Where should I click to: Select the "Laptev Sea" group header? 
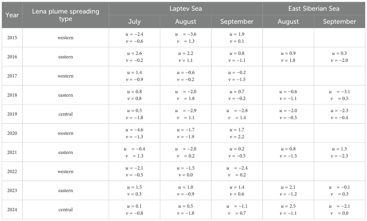coord(186,9)
